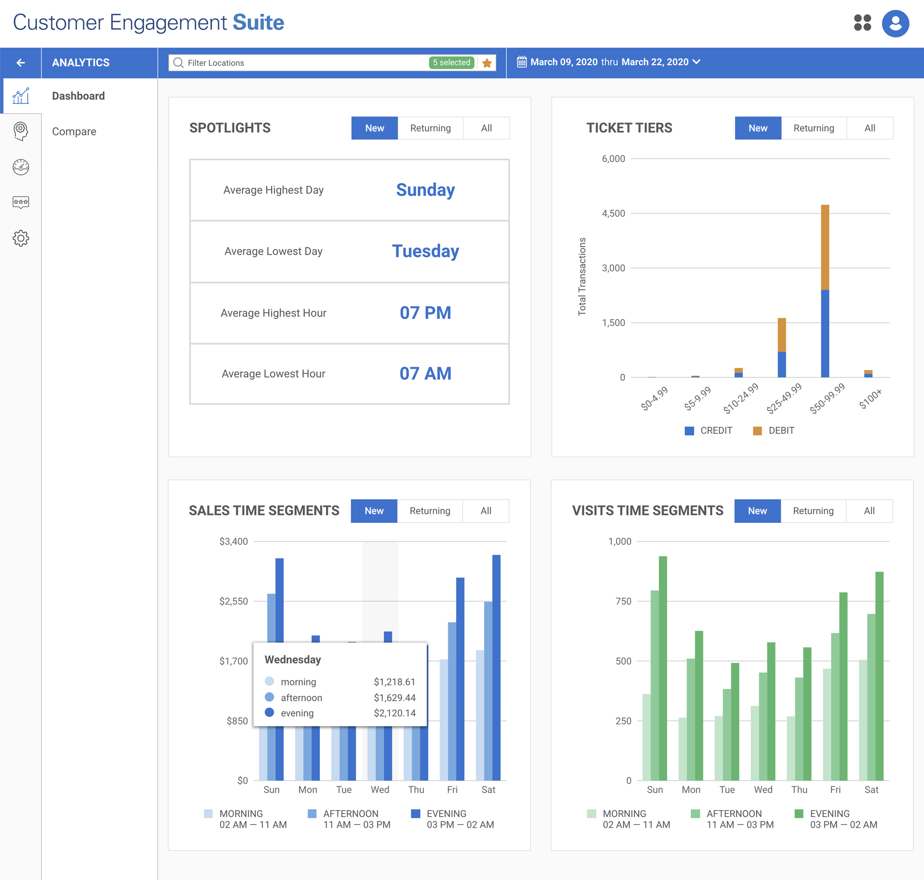Open the settings gear sidebar icon

pyautogui.click(x=21, y=238)
